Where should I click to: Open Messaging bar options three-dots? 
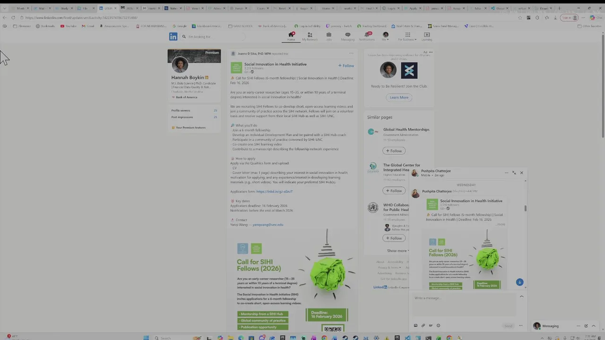click(578, 326)
